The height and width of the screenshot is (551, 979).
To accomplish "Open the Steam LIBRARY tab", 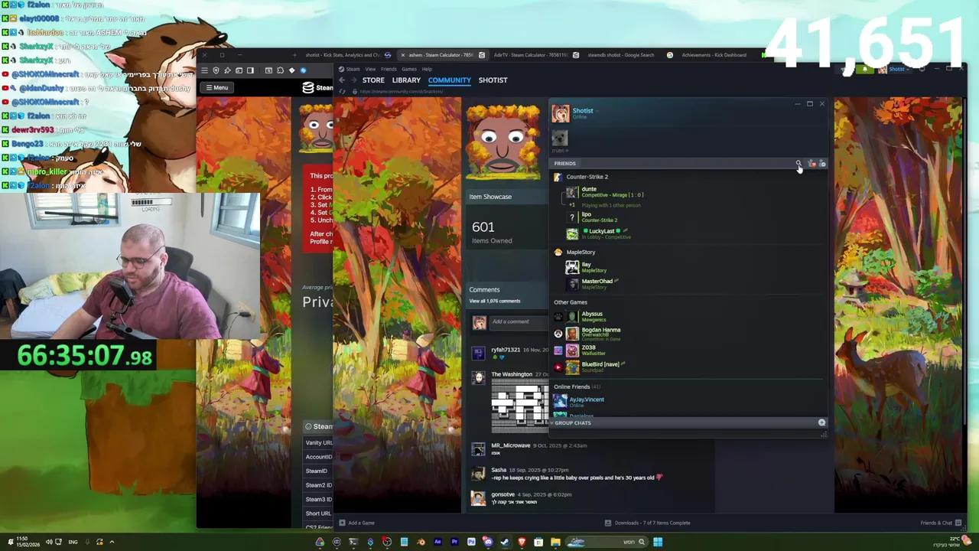I will (x=406, y=80).
